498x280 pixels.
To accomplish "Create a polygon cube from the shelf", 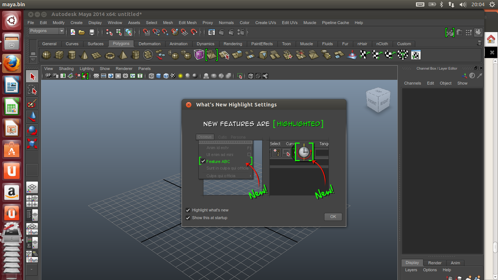I will point(59,55).
